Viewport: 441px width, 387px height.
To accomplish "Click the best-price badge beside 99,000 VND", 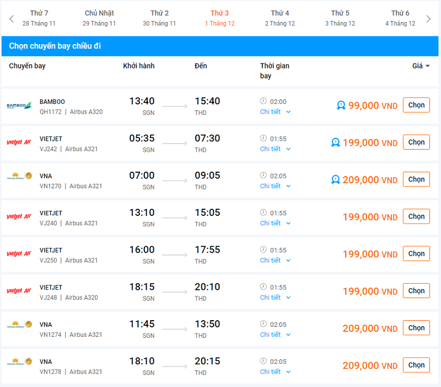I will [x=341, y=105].
